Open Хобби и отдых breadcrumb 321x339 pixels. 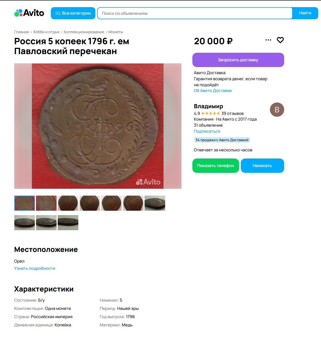pos(46,32)
